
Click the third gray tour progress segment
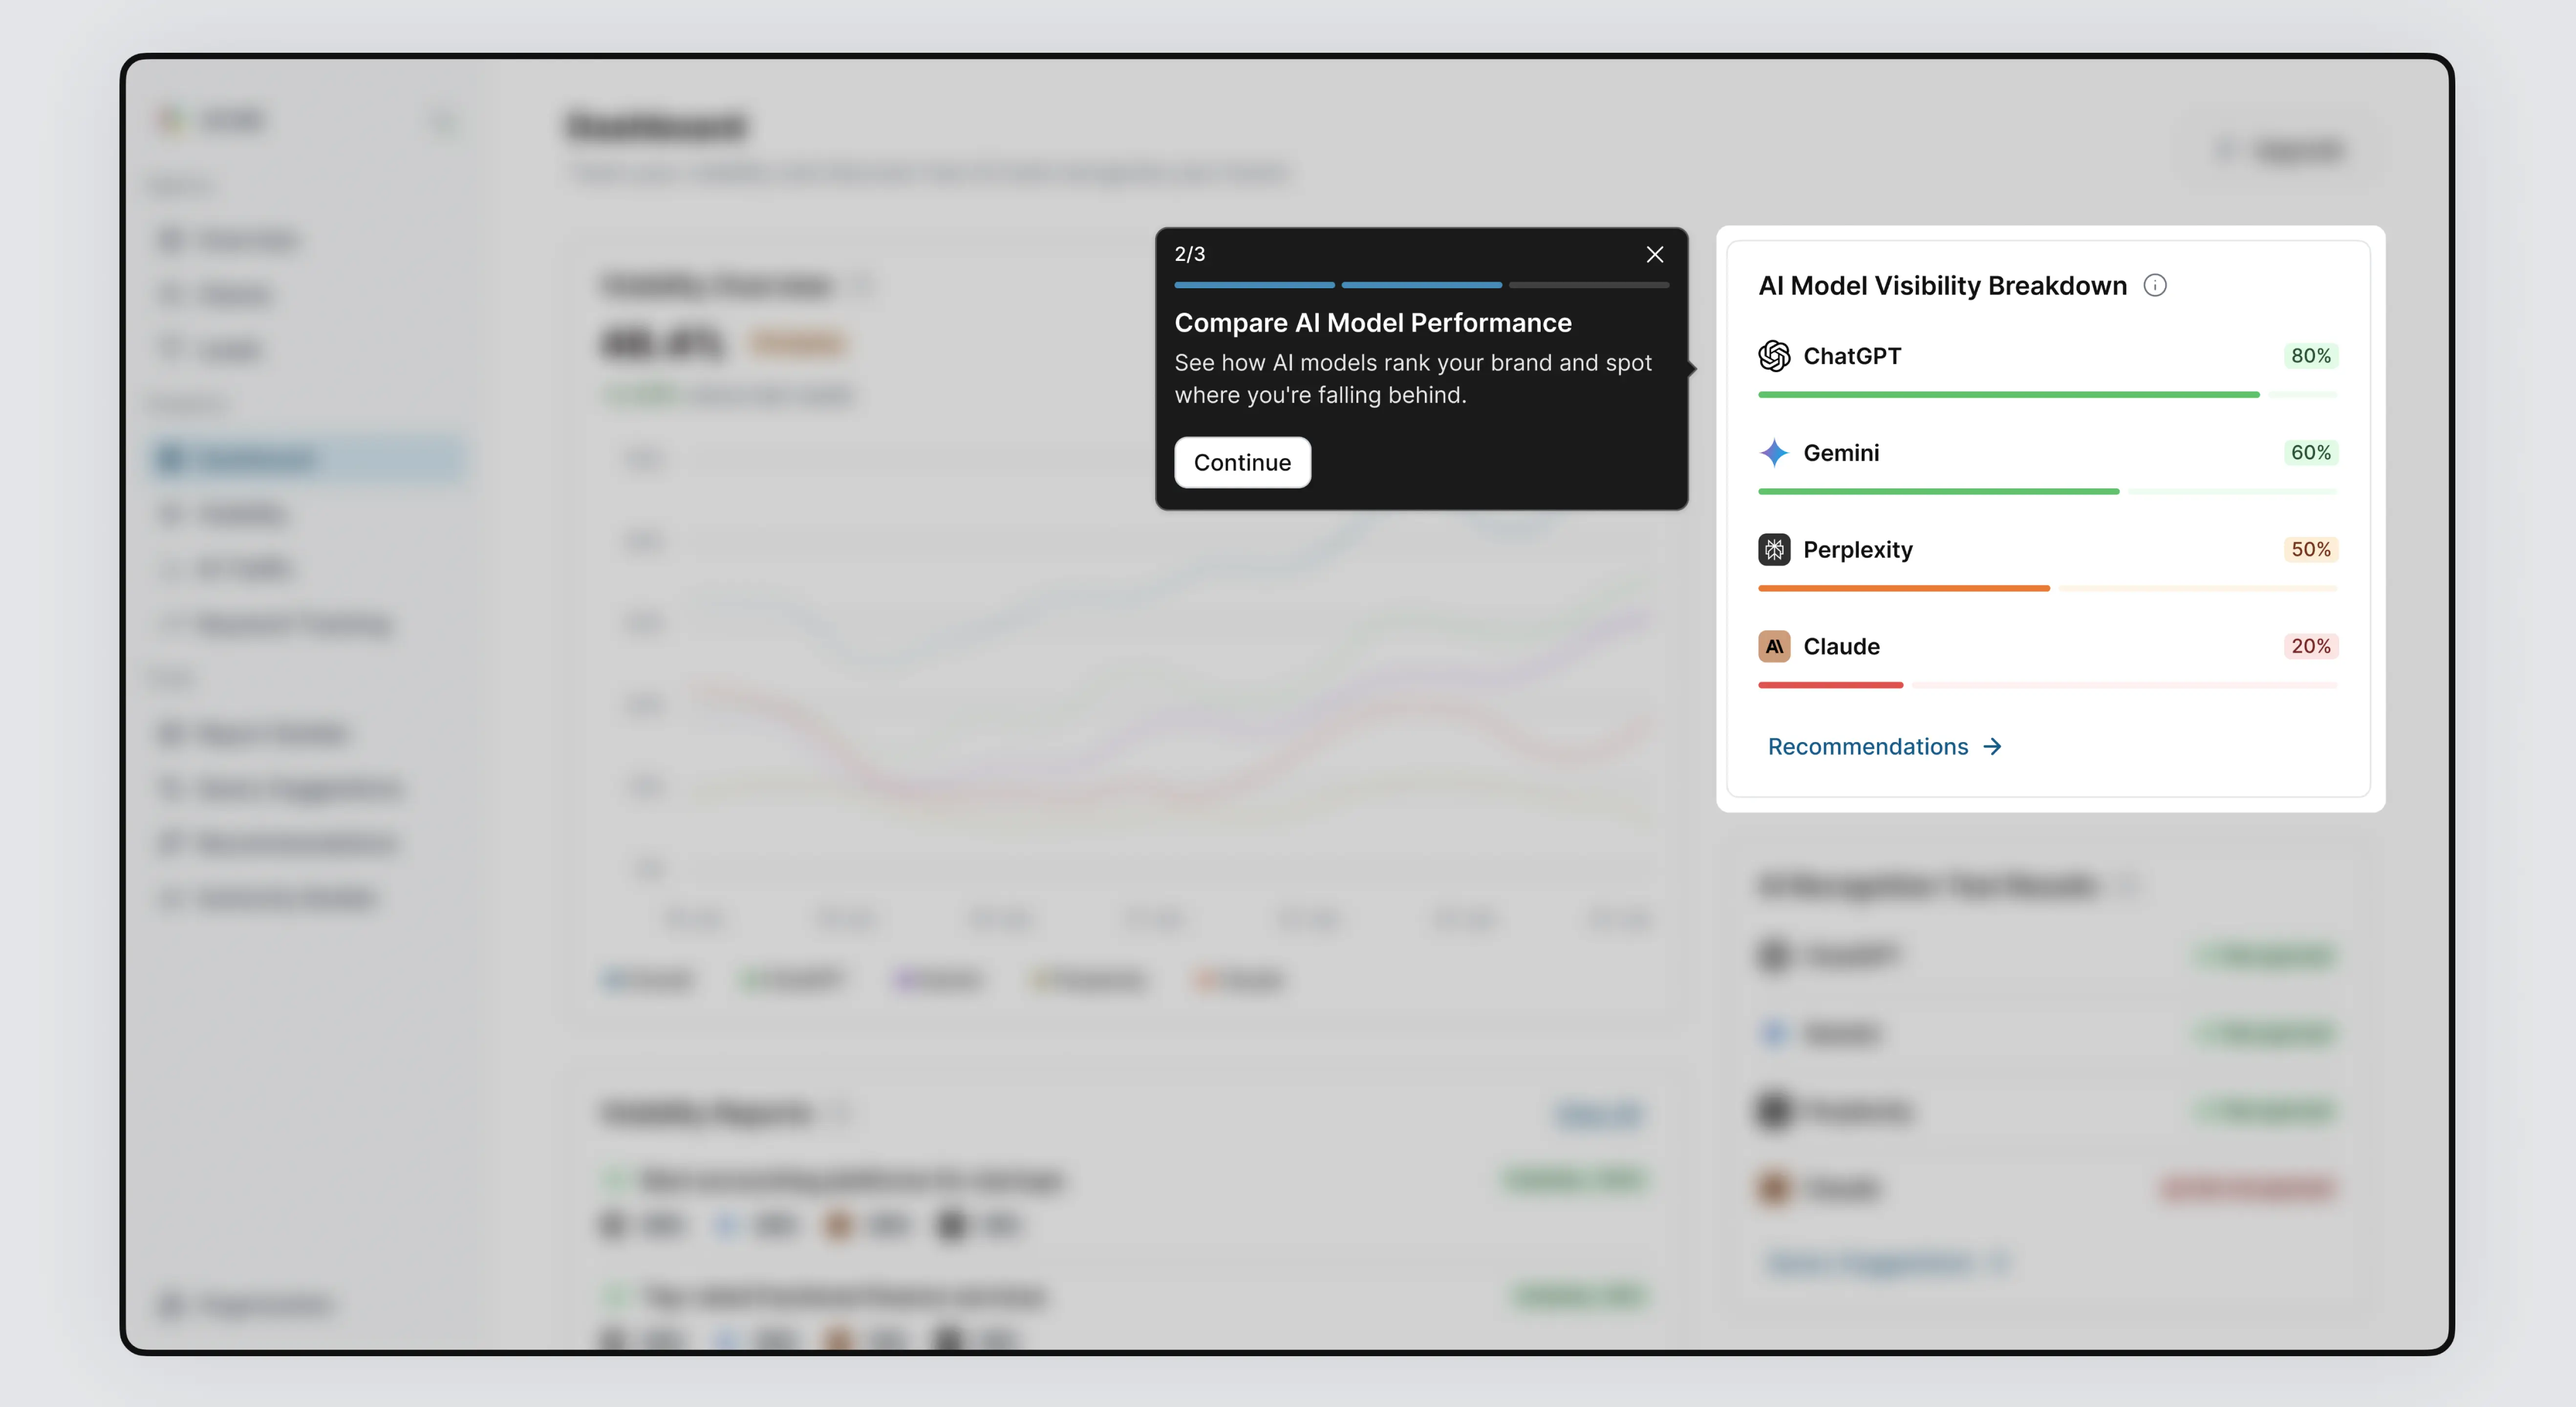click(x=1588, y=285)
